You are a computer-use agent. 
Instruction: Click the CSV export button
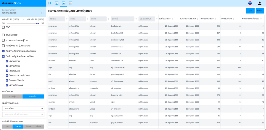click(250, 11)
